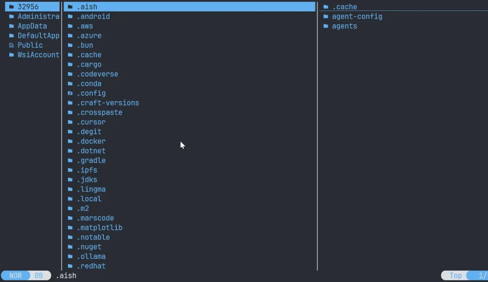Click the folder icon beside .docker
The image size is (488, 282).
[70, 141]
